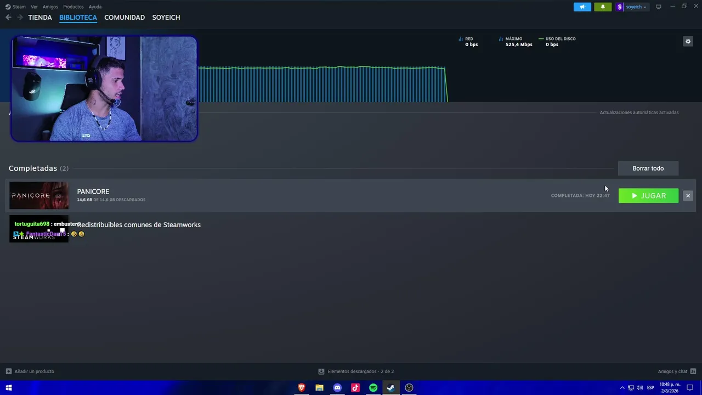Open the green notifications bell
This screenshot has height=395, width=702.
(603, 7)
